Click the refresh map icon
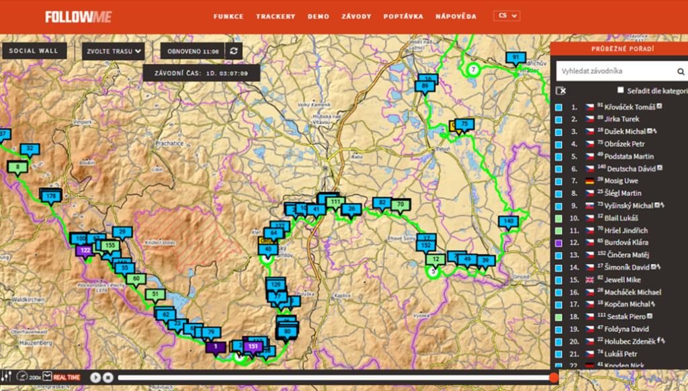 pos(233,51)
